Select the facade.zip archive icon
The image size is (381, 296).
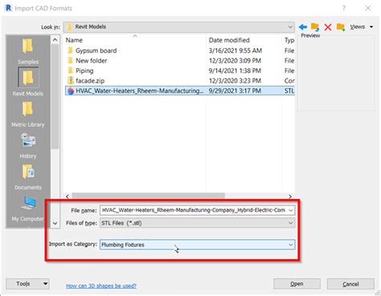(71, 80)
